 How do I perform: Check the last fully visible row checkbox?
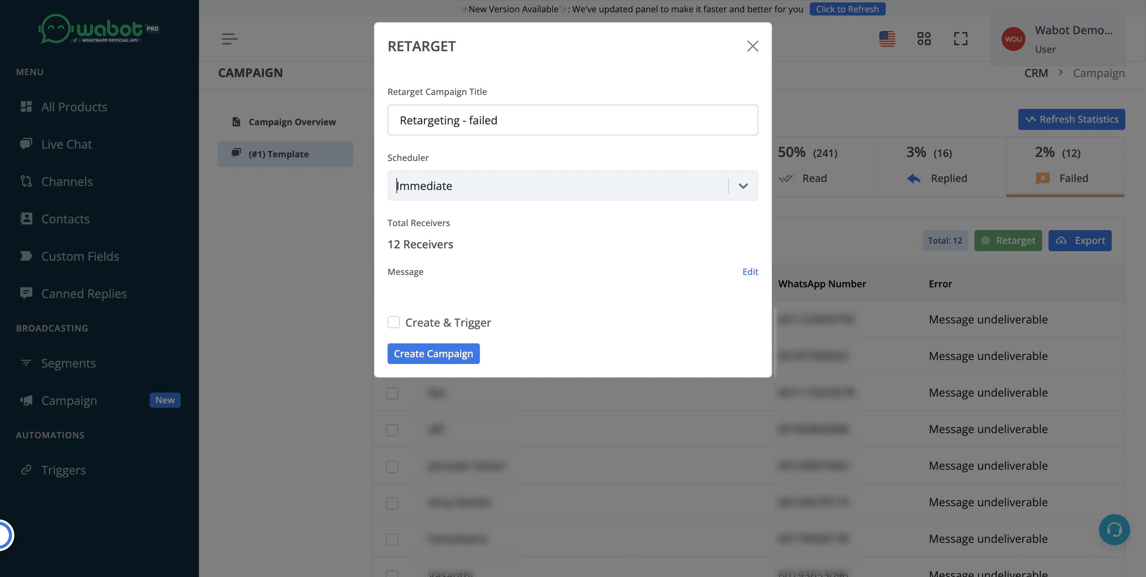click(392, 540)
